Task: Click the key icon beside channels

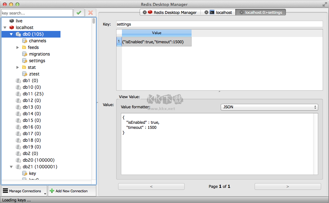Action: pyautogui.click(x=24, y=41)
